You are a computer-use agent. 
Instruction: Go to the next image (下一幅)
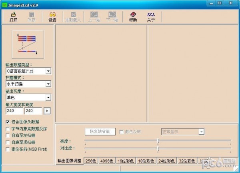coord(112,17)
